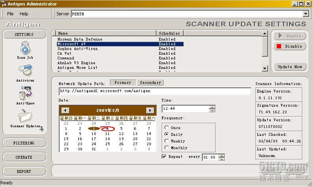Decrease repeat interval with down arrow
Screen dimensions: 313x187
point(222,159)
